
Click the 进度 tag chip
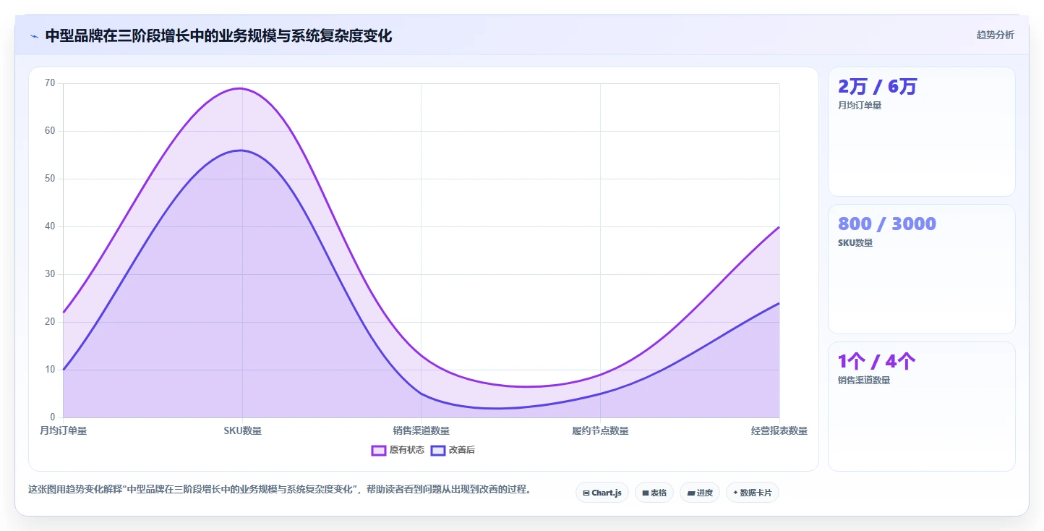coord(700,493)
